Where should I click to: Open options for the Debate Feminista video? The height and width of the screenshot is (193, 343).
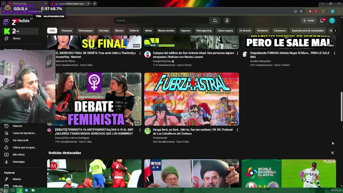pyautogui.click(x=140, y=130)
